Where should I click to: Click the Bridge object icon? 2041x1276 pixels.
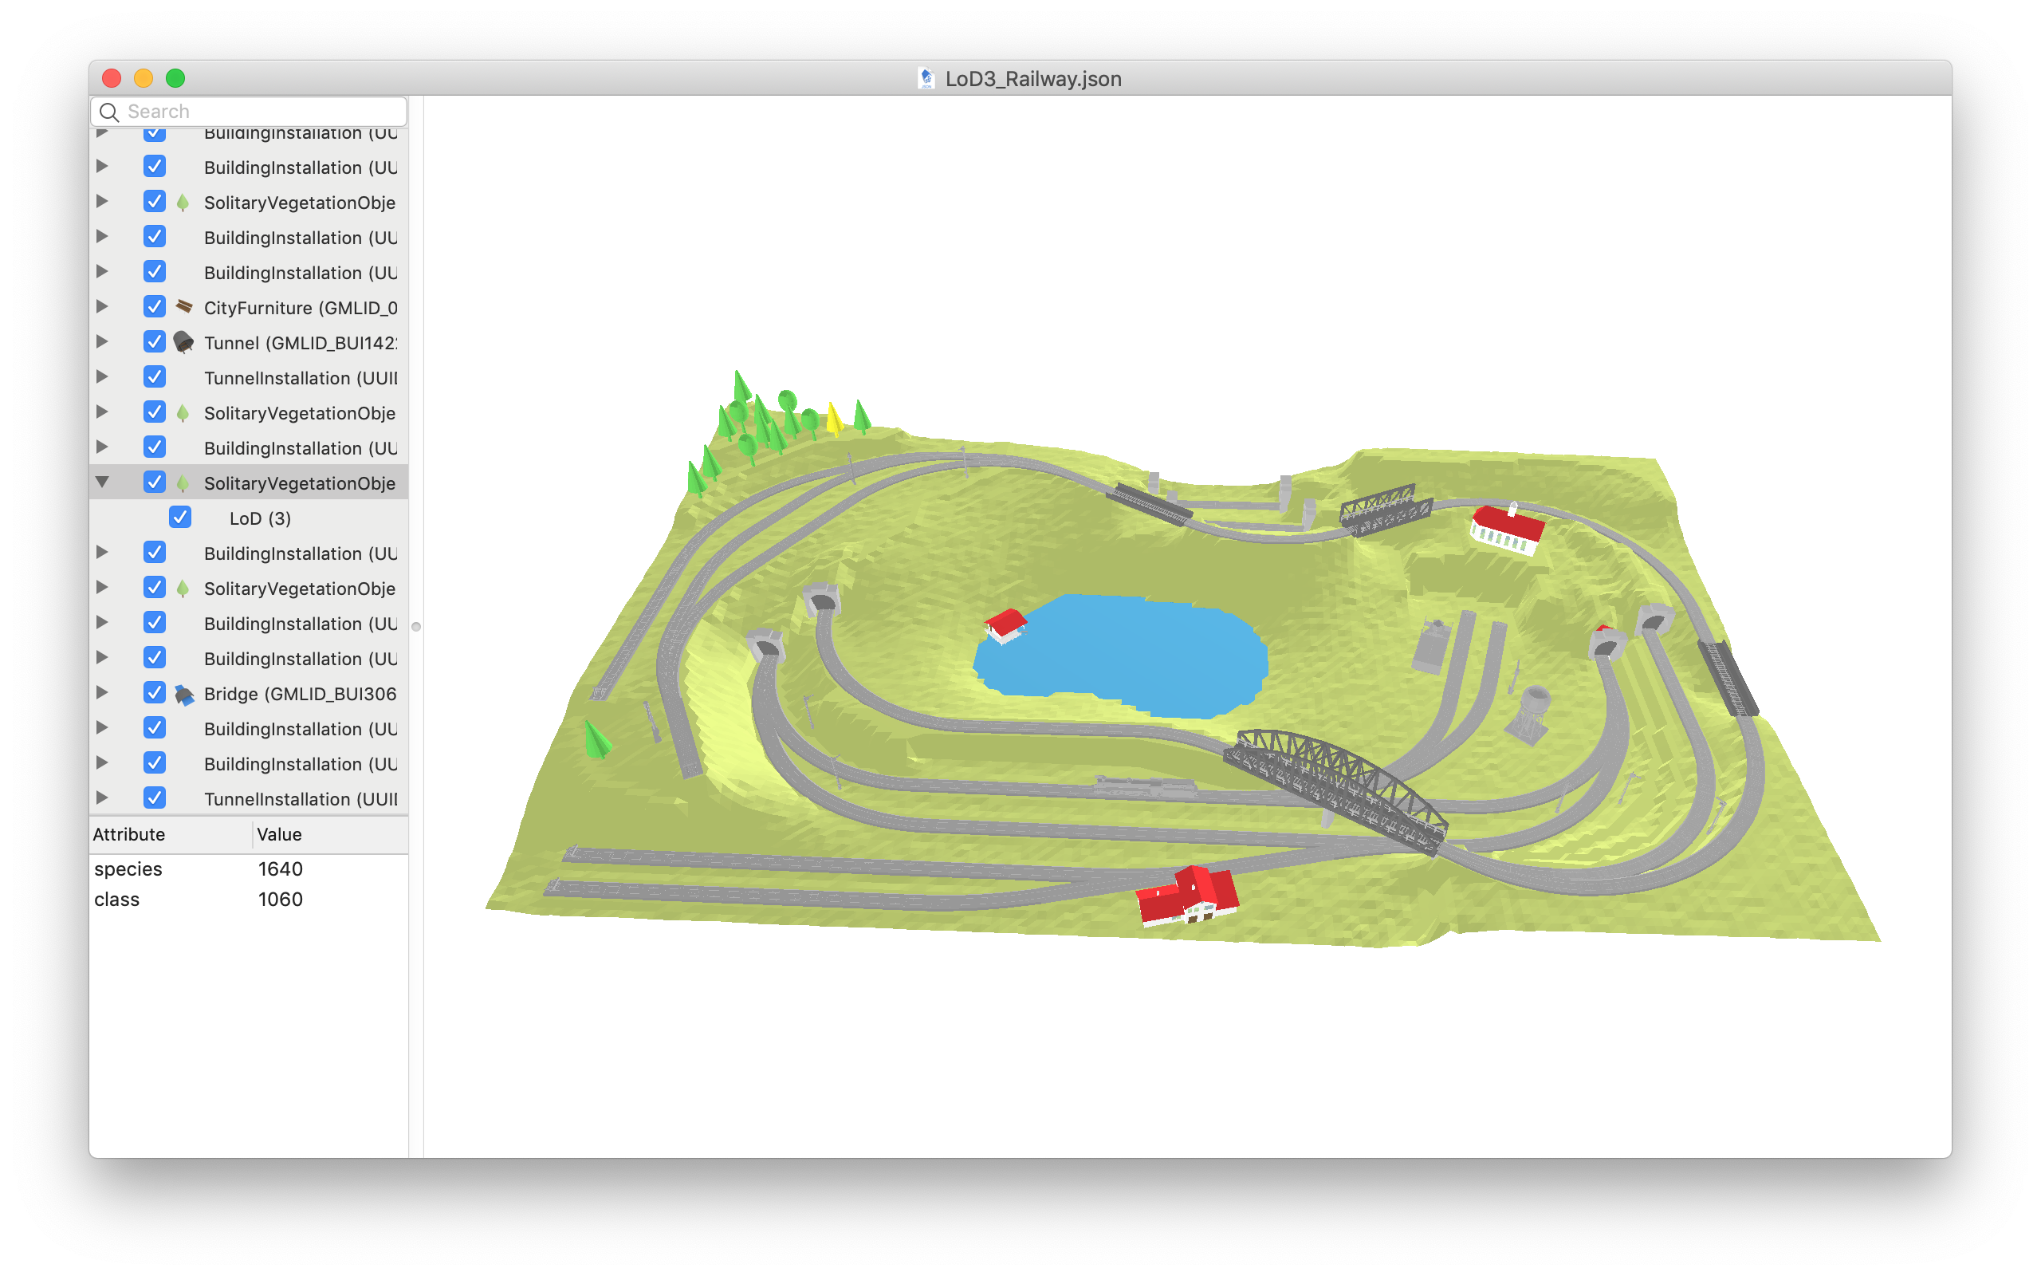pyautogui.click(x=184, y=694)
